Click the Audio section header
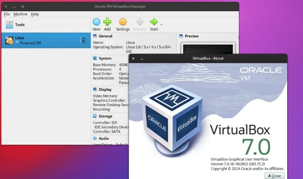 click(x=104, y=139)
